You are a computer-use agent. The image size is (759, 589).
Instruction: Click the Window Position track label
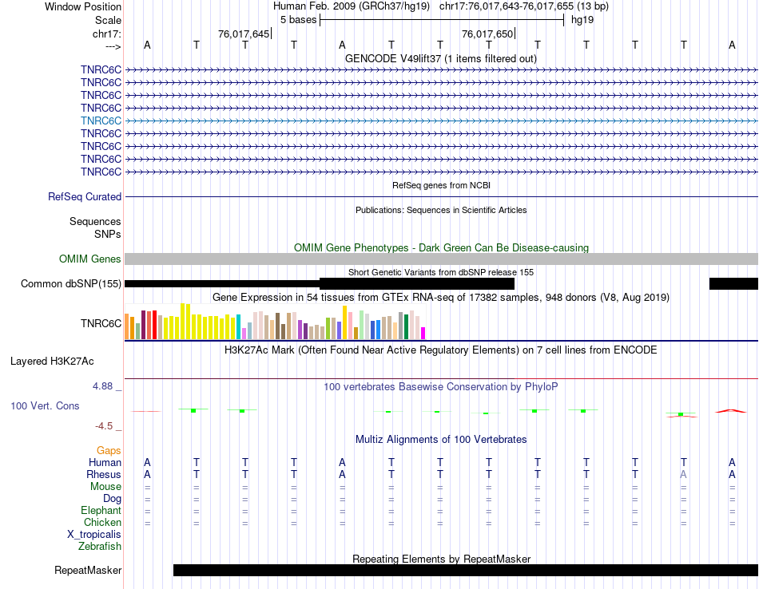coord(83,6)
